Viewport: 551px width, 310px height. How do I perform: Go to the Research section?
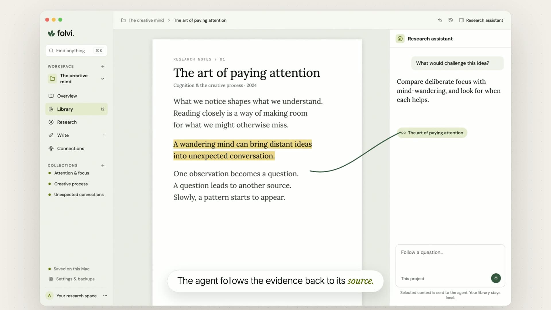click(x=76, y=122)
